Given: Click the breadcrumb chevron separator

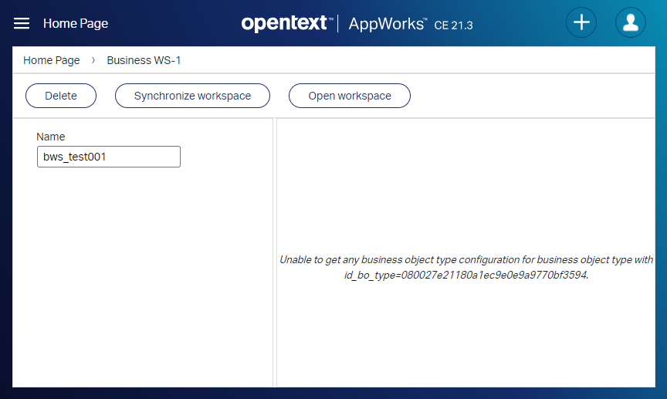Looking at the screenshot, I should (93, 60).
